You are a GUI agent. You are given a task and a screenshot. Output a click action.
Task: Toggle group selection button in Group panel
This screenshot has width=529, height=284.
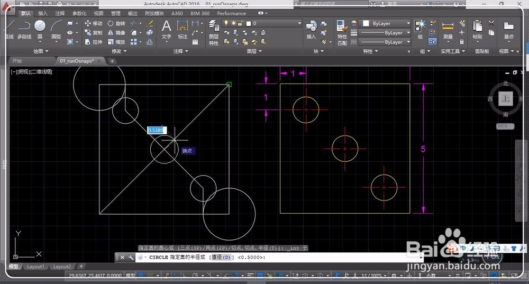tap(433, 42)
